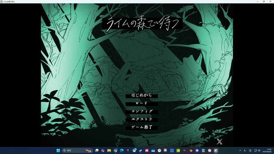Switch IME input mode indicator A
This screenshot has height=154, width=274.
[245, 150]
